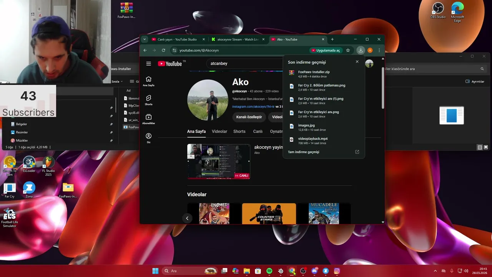This screenshot has width=492, height=277.
Task: Open the Counter Strike video thumbnail
Action: coord(269,214)
